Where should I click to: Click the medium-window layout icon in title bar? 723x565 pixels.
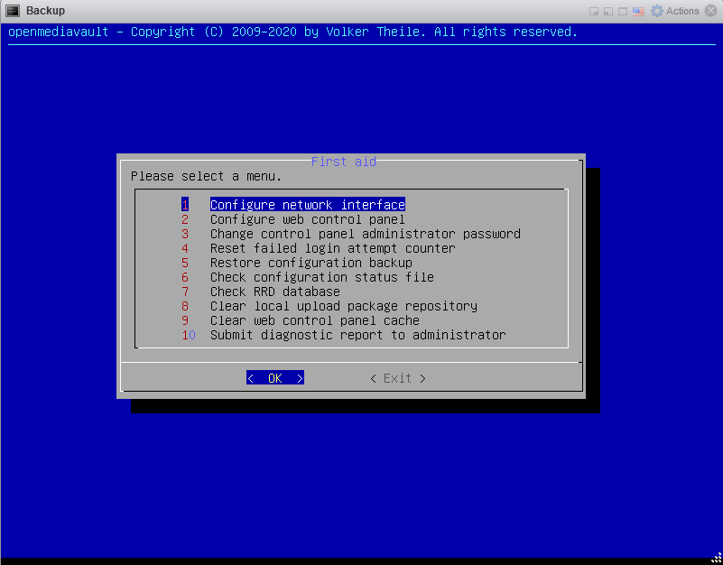click(608, 11)
